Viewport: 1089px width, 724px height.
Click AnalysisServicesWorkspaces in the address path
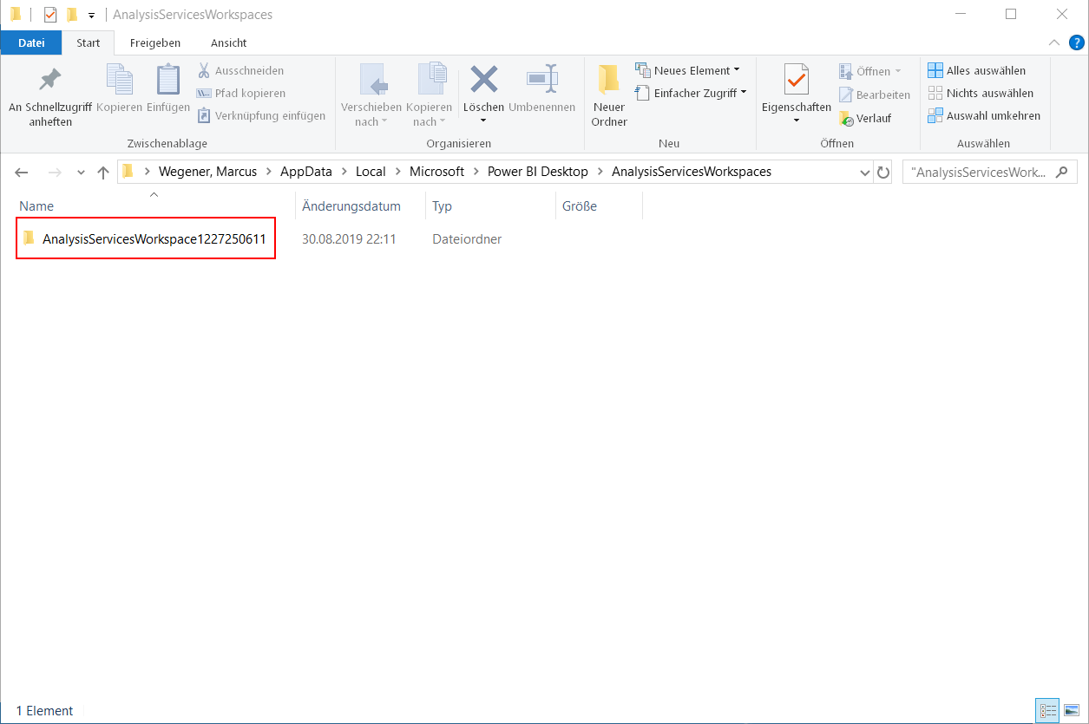692,172
